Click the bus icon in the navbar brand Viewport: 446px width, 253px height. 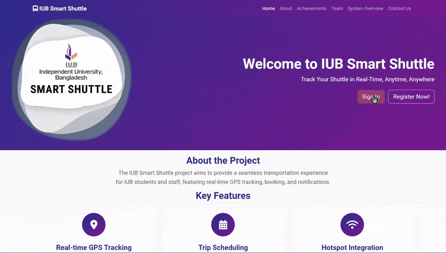coord(35,8)
